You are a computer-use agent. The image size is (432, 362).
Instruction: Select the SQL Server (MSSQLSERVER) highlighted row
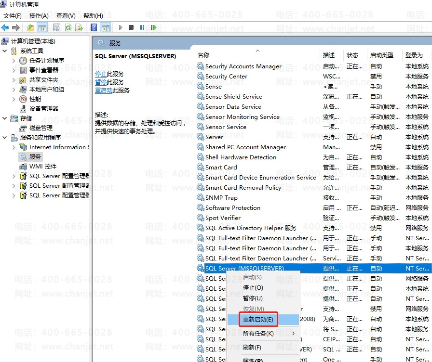pos(313,268)
